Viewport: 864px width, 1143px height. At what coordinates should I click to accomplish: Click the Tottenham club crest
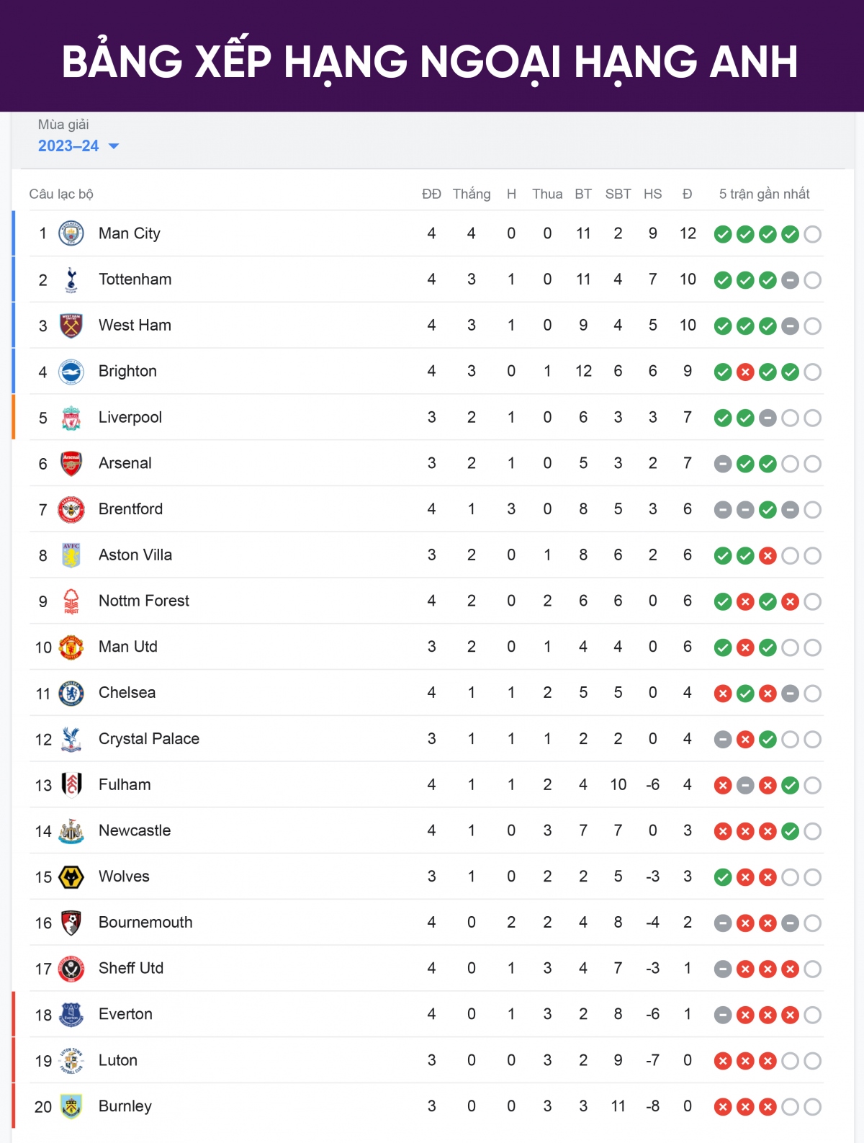click(x=71, y=279)
